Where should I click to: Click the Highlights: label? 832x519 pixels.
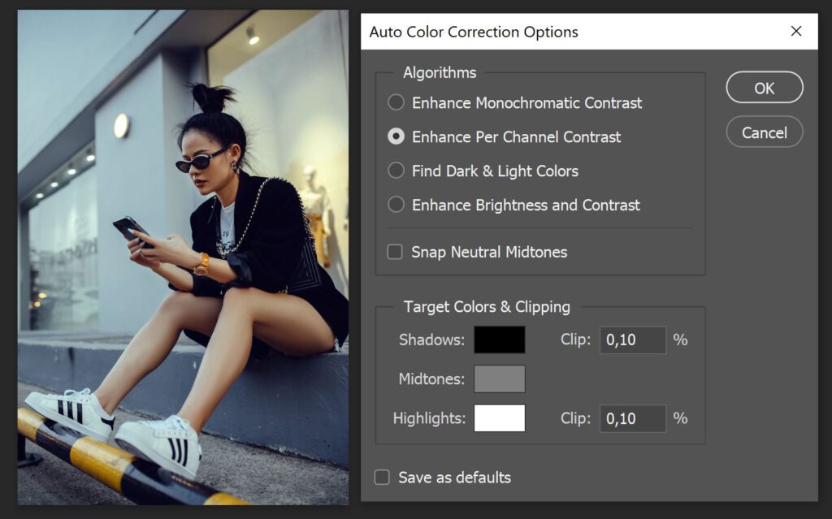pos(429,418)
